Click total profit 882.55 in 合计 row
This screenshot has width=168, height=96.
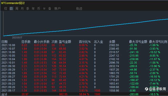[63, 94]
